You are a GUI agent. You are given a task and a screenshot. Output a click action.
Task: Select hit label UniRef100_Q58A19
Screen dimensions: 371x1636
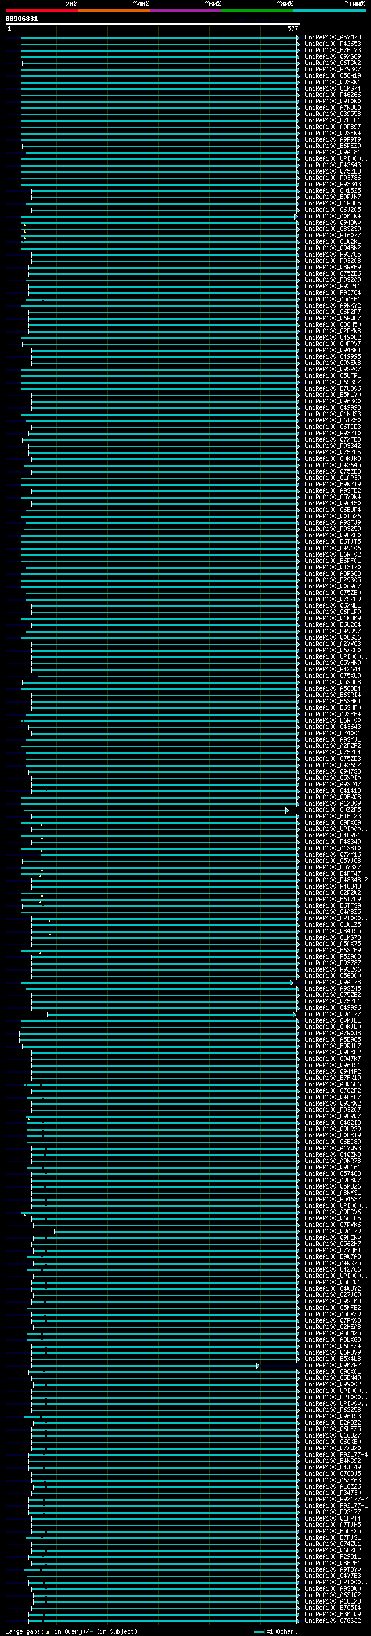[333, 75]
